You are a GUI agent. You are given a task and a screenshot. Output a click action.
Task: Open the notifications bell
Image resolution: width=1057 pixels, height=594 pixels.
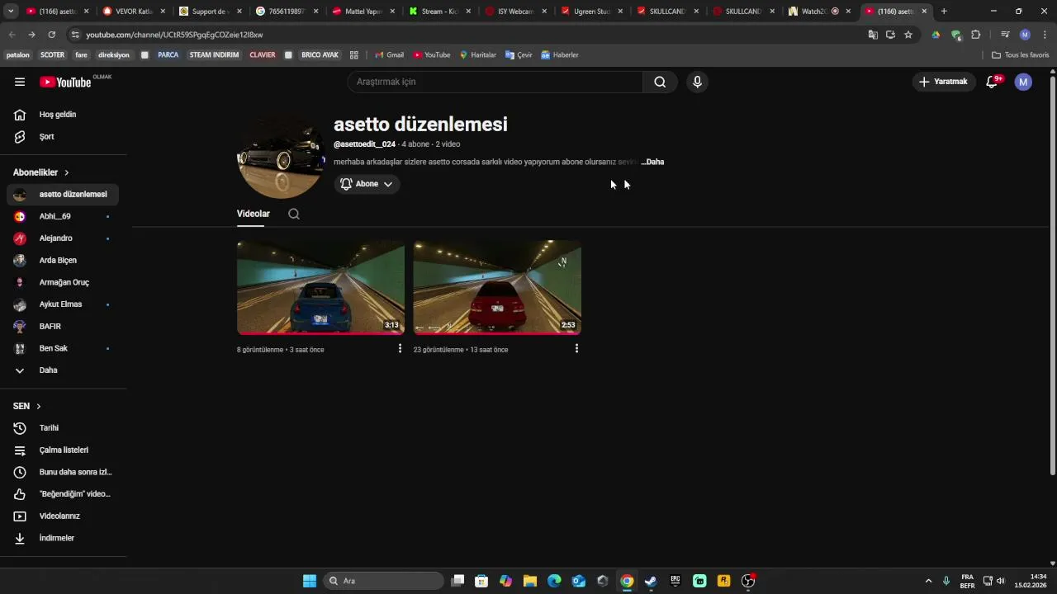coord(993,82)
